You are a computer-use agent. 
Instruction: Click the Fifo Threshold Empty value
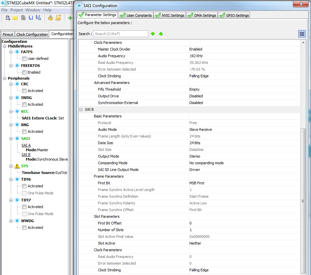pyautogui.click(x=194, y=89)
